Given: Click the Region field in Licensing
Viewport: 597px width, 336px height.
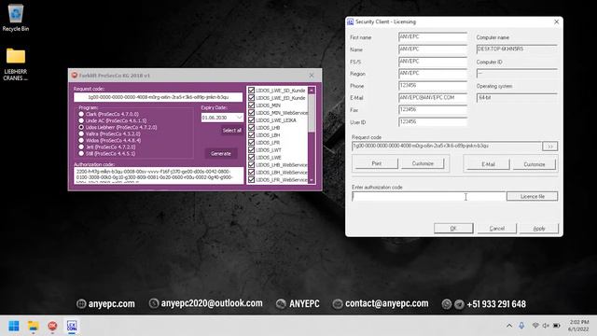Looking at the screenshot, I should (x=433, y=73).
